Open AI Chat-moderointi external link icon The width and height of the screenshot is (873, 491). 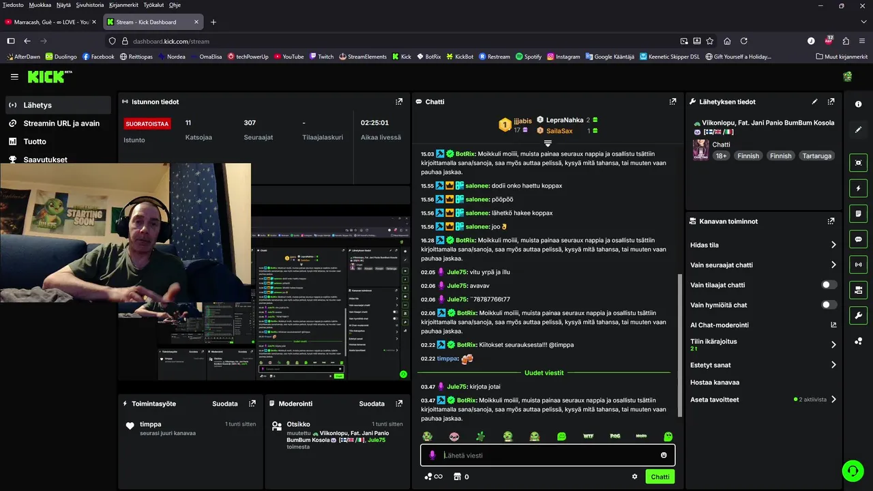[833, 325]
